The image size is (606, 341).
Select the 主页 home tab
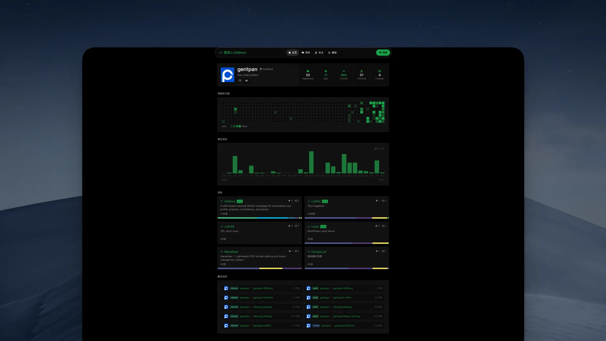point(293,53)
